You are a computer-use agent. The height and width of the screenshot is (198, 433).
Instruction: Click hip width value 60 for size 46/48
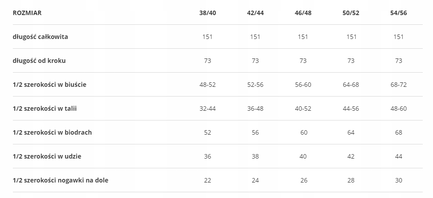coord(303,132)
